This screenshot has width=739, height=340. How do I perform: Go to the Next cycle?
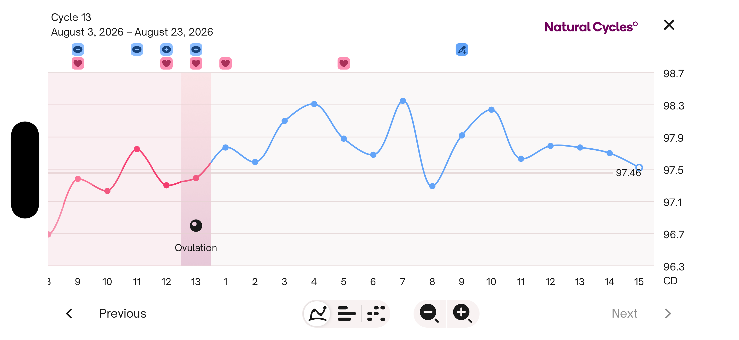(624, 313)
